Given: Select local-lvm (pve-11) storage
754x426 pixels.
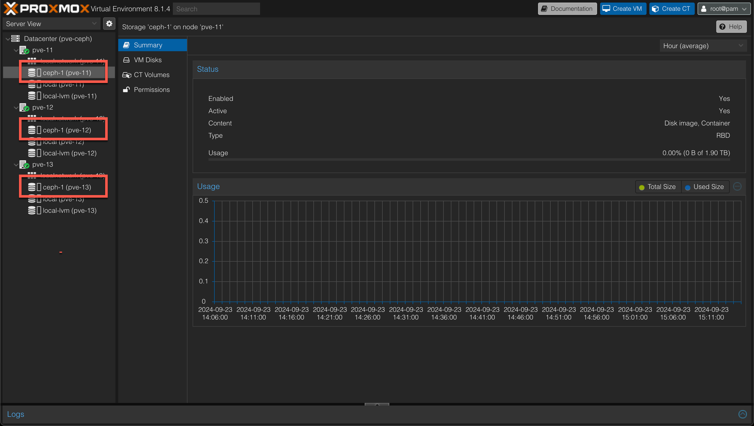Looking at the screenshot, I should 70,96.
